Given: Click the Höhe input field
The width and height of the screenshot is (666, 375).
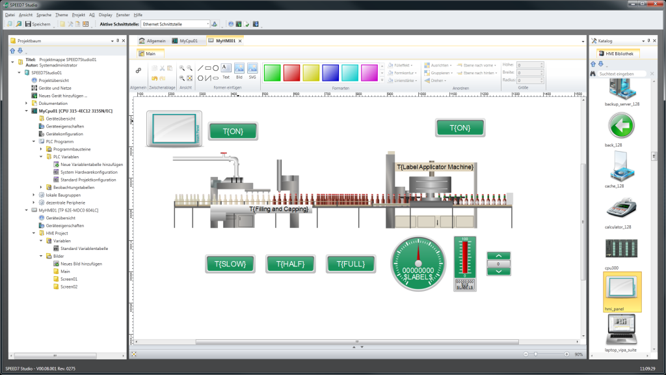Looking at the screenshot, I should click(x=529, y=65).
